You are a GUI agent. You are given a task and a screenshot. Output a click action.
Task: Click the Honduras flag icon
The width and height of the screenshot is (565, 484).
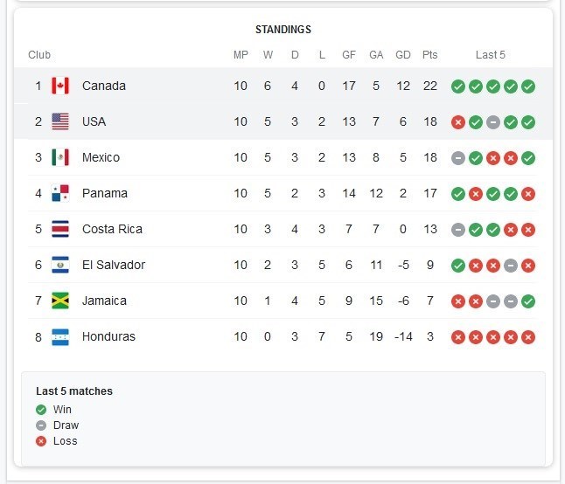60,337
